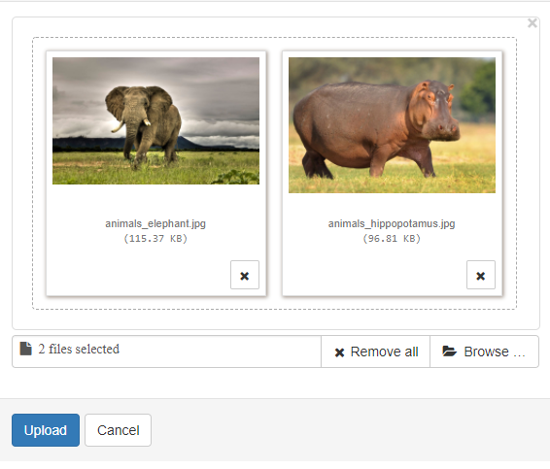Click the x icon in Remove all
This screenshot has height=469, width=550.
339,352
